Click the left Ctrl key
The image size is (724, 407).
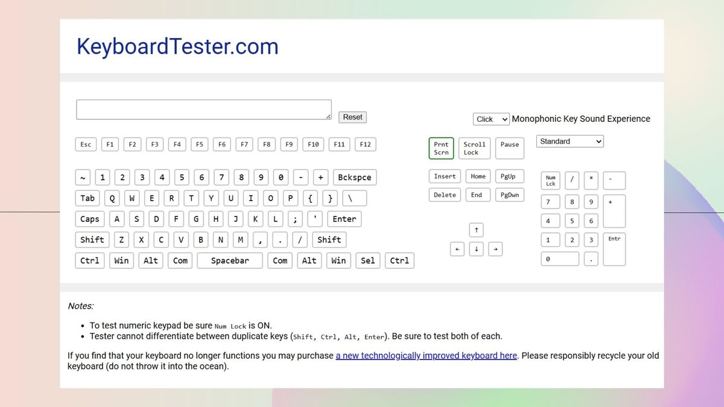[90, 260]
